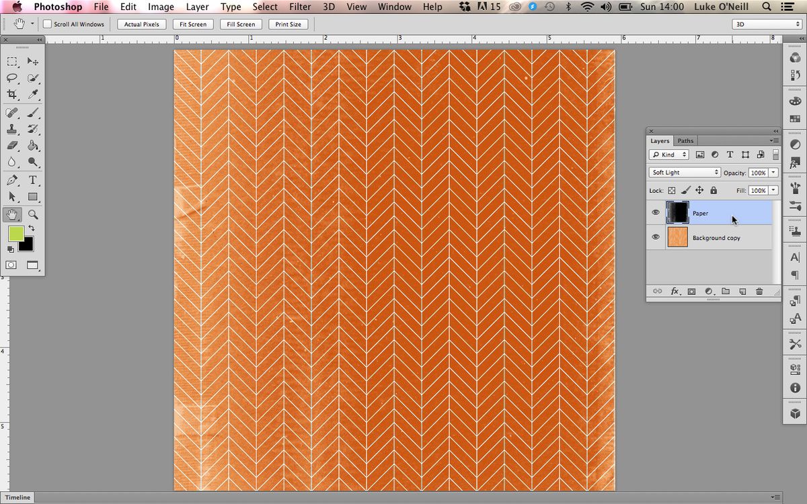
Task: Click the Actual Pixels button
Action: pos(141,24)
